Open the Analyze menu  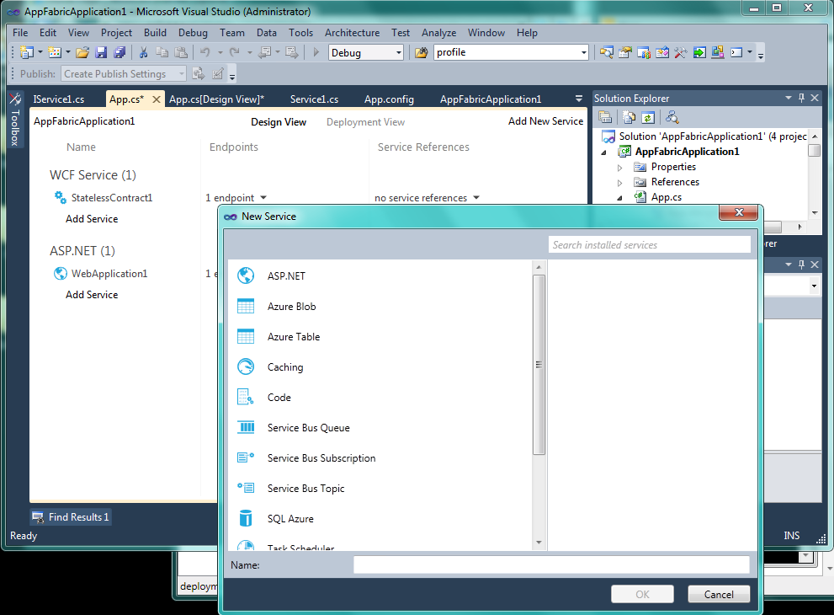pos(438,33)
